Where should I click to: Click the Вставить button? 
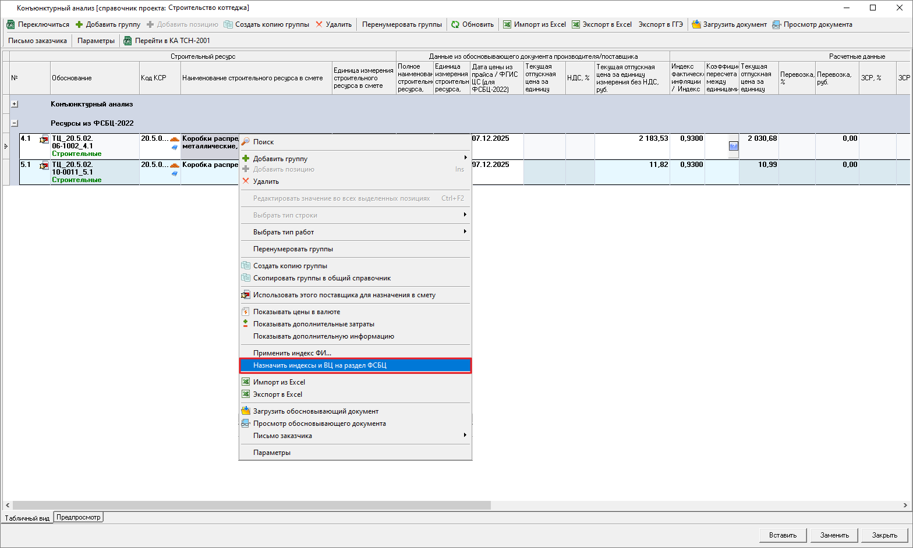(783, 535)
